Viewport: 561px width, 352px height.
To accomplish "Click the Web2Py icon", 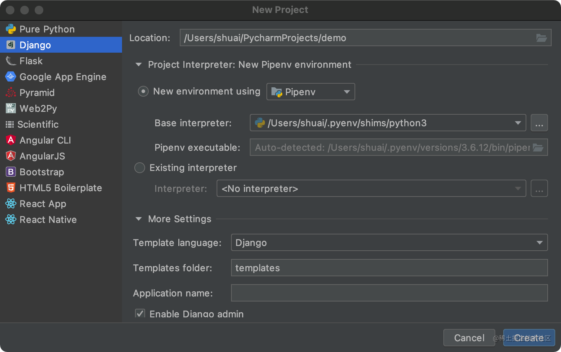I will (11, 108).
